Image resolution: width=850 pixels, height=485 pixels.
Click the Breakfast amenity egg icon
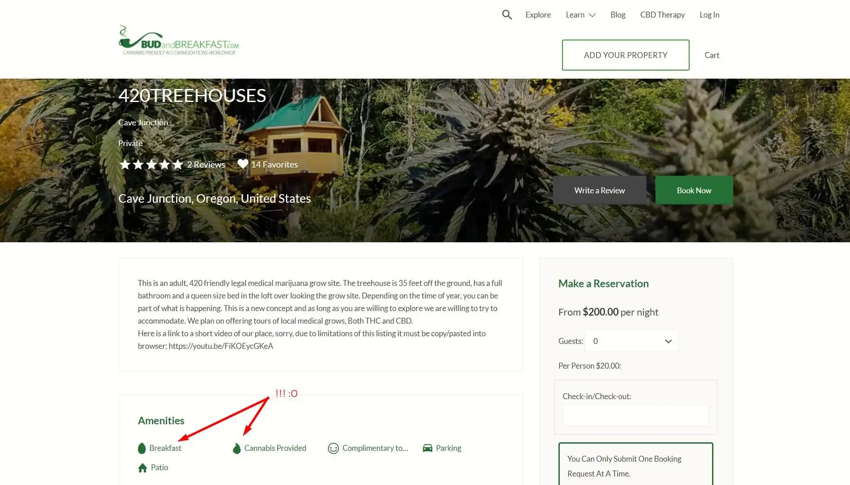142,448
